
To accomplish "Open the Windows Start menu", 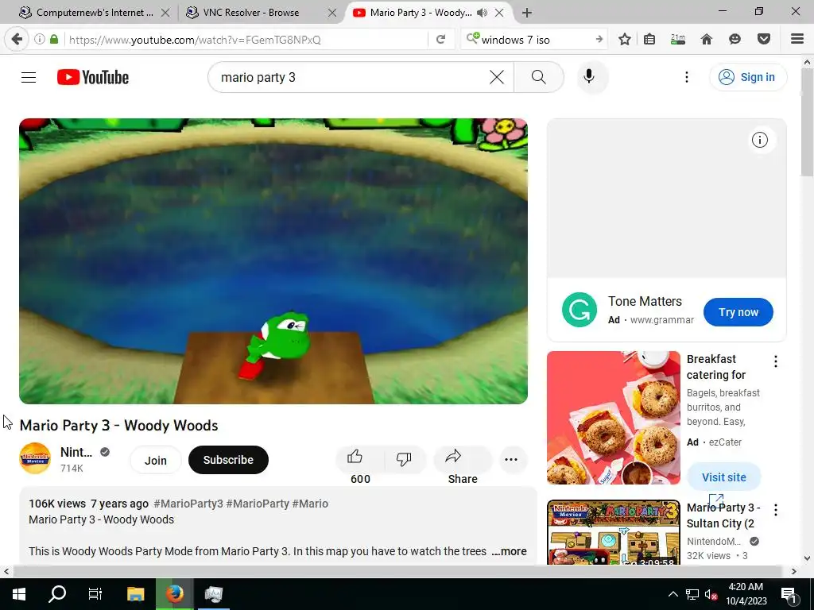I will coord(19,594).
